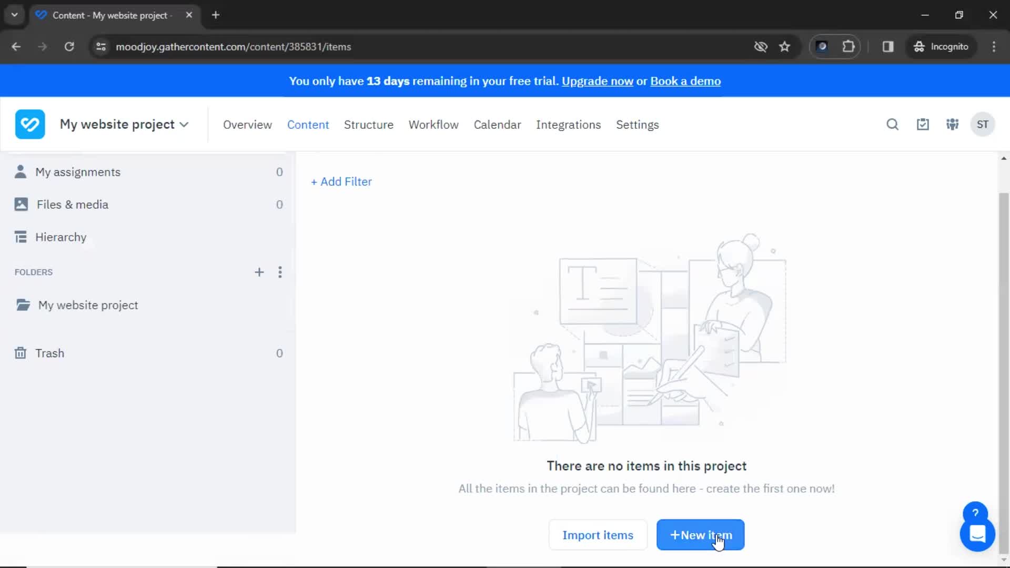Click the Import Items button

tap(598, 535)
